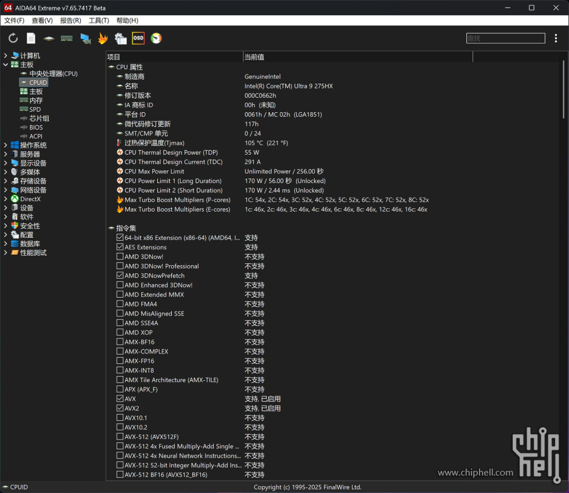569x493 pixels.
Task: Open the preferences toolbar icon
Action: (x=121, y=38)
